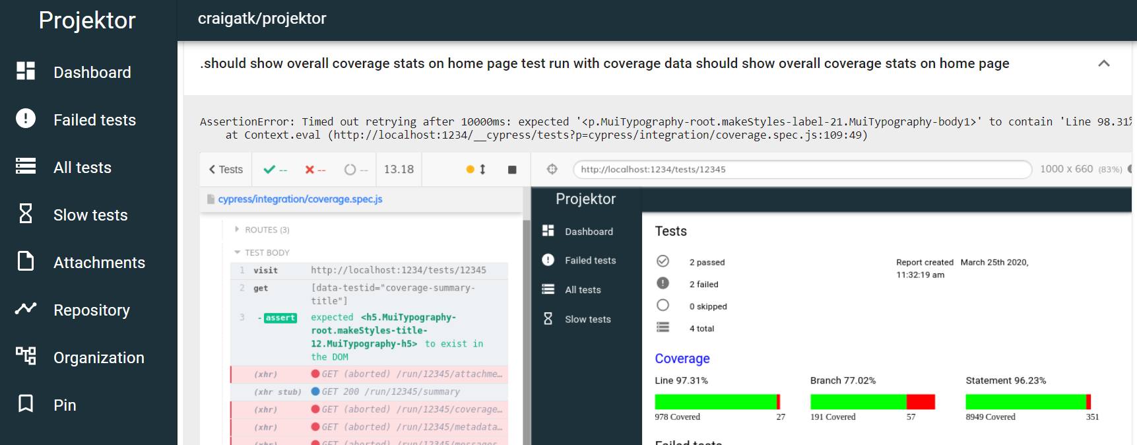1137x445 pixels.
Task: Open Slow tests in main sidebar
Action: pyautogui.click(x=90, y=215)
